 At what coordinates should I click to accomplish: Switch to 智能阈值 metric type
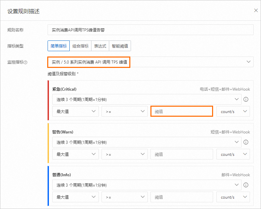pos(120,46)
